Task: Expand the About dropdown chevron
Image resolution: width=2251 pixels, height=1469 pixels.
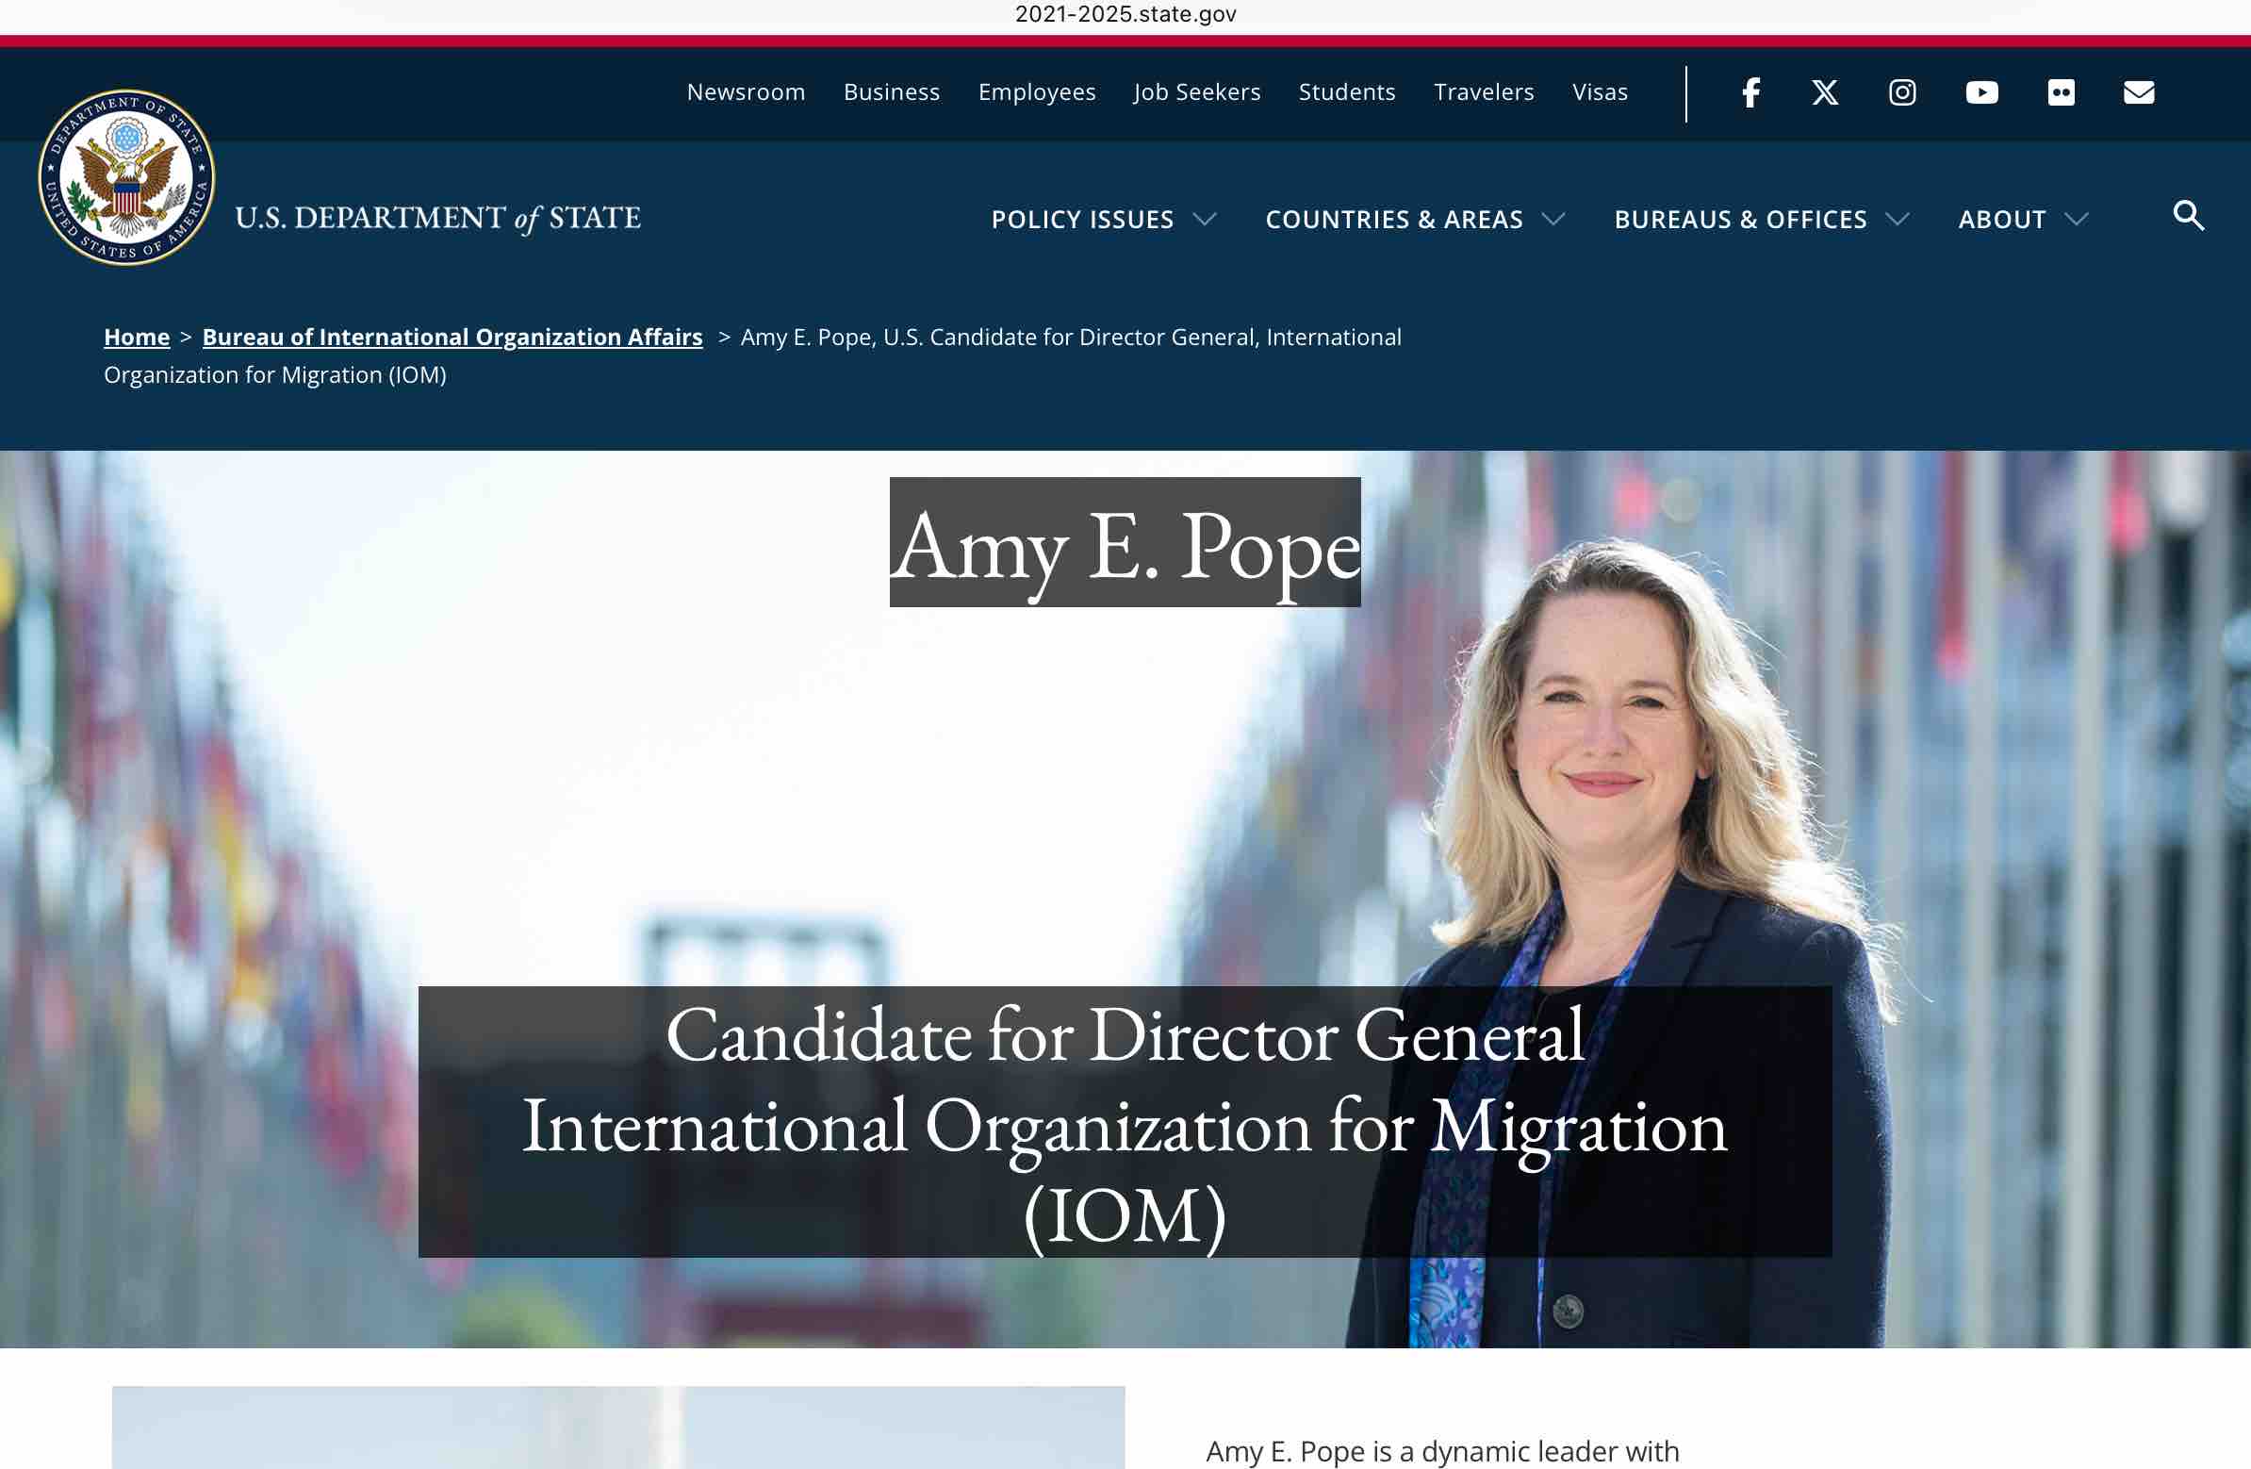Action: [2076, 220]
